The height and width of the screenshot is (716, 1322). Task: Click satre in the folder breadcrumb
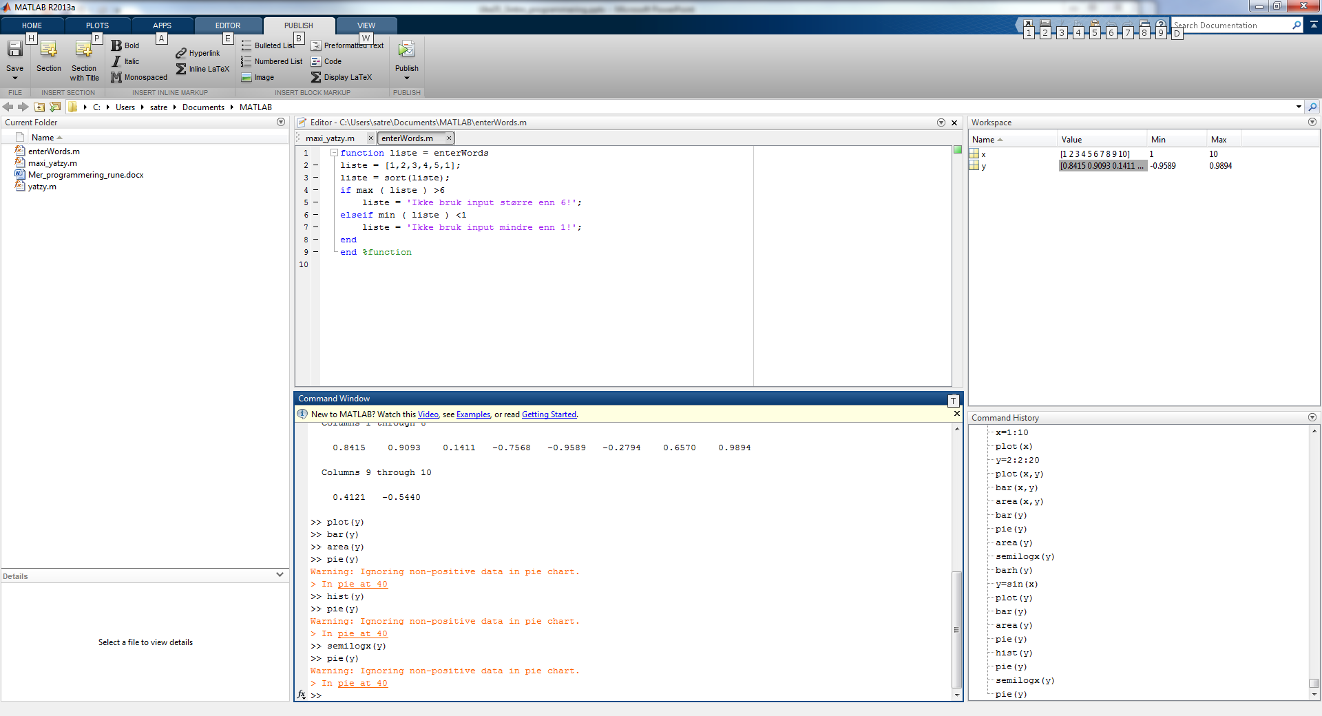158,107
